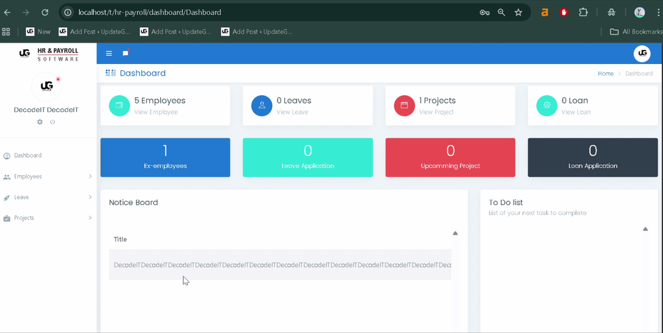Click the Home breadcrumb link
The width and height of the screenshot is (663, 333).
pos(605,74)
